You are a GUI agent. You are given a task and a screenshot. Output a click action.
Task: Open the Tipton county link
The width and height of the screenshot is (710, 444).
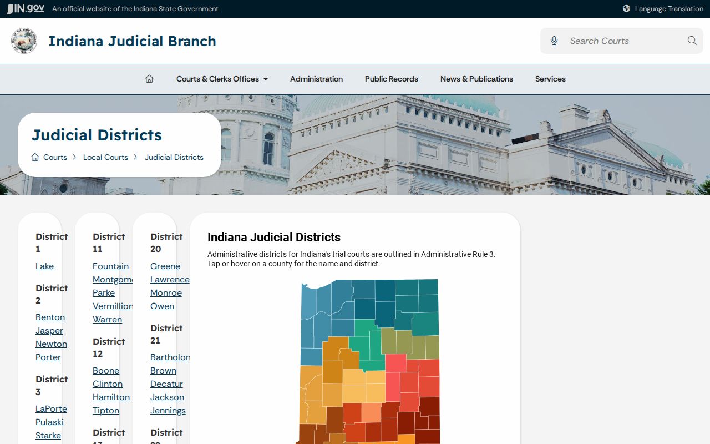[106, 411]
